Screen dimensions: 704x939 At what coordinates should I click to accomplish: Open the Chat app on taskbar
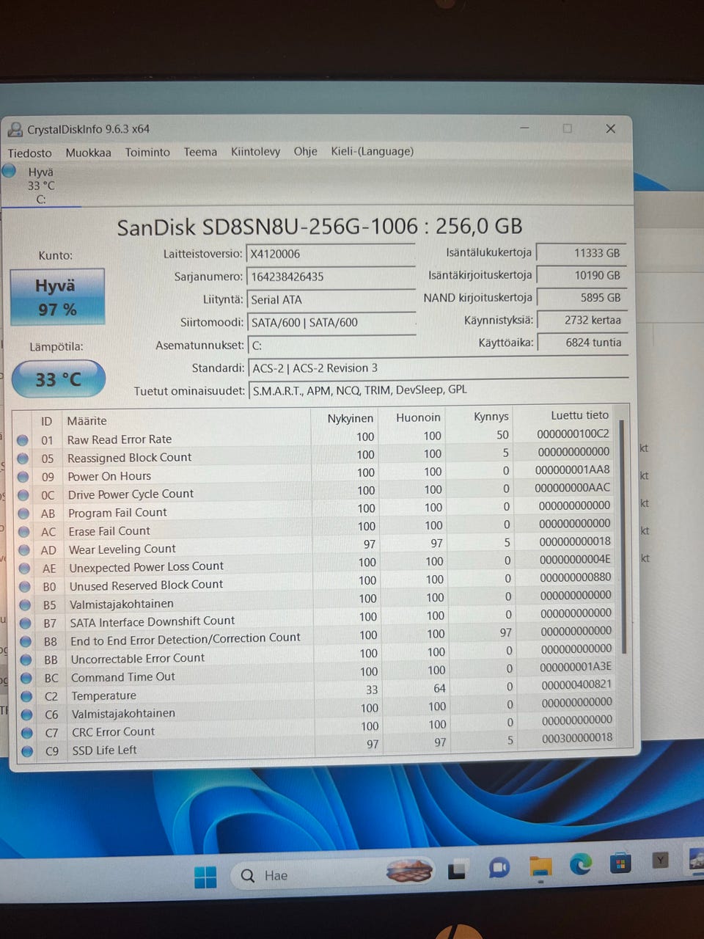pyautogui.click(x=499, y=869)
